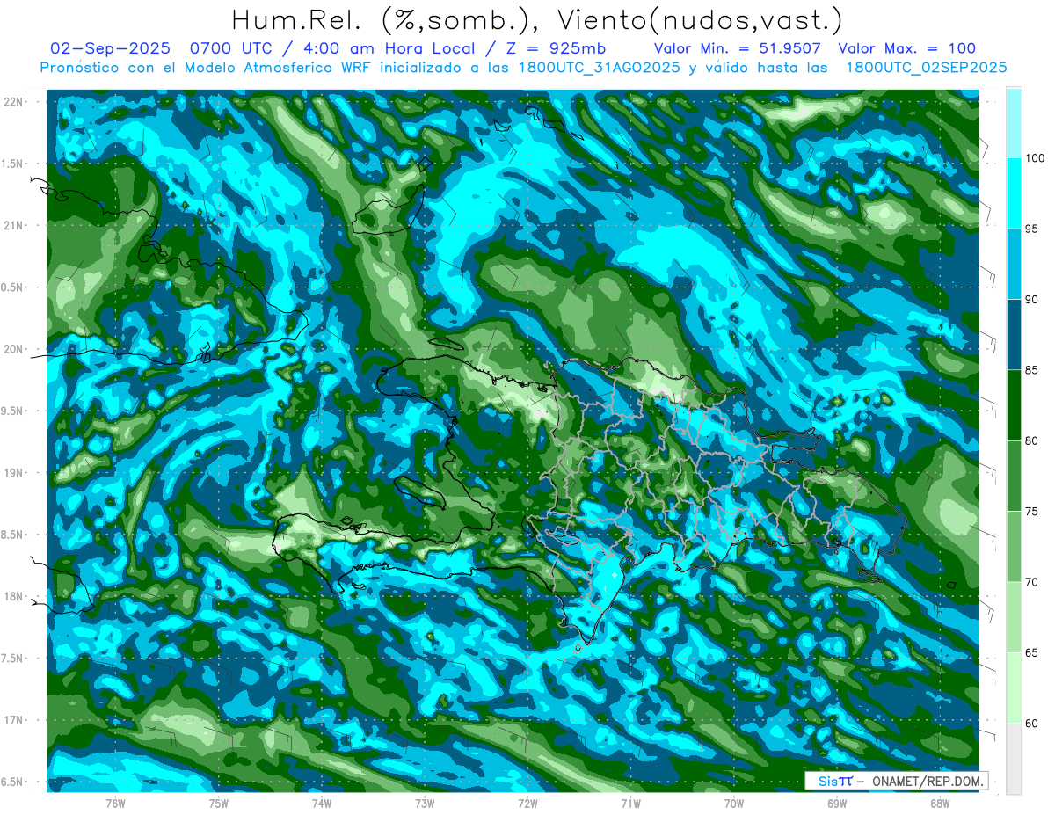This screenshot has width=1055, height=815.
Task: Click the latitude label 19N
Action: coord(14,473)
